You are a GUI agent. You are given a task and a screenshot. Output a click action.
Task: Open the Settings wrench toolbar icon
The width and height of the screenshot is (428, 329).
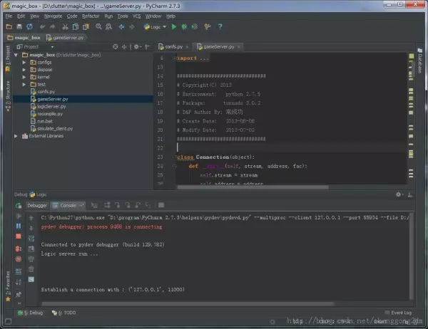point(208,27)
